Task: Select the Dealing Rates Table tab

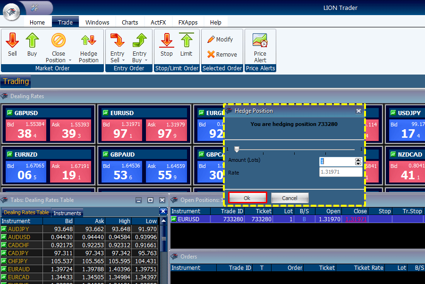Action: (x=26, y=212)
